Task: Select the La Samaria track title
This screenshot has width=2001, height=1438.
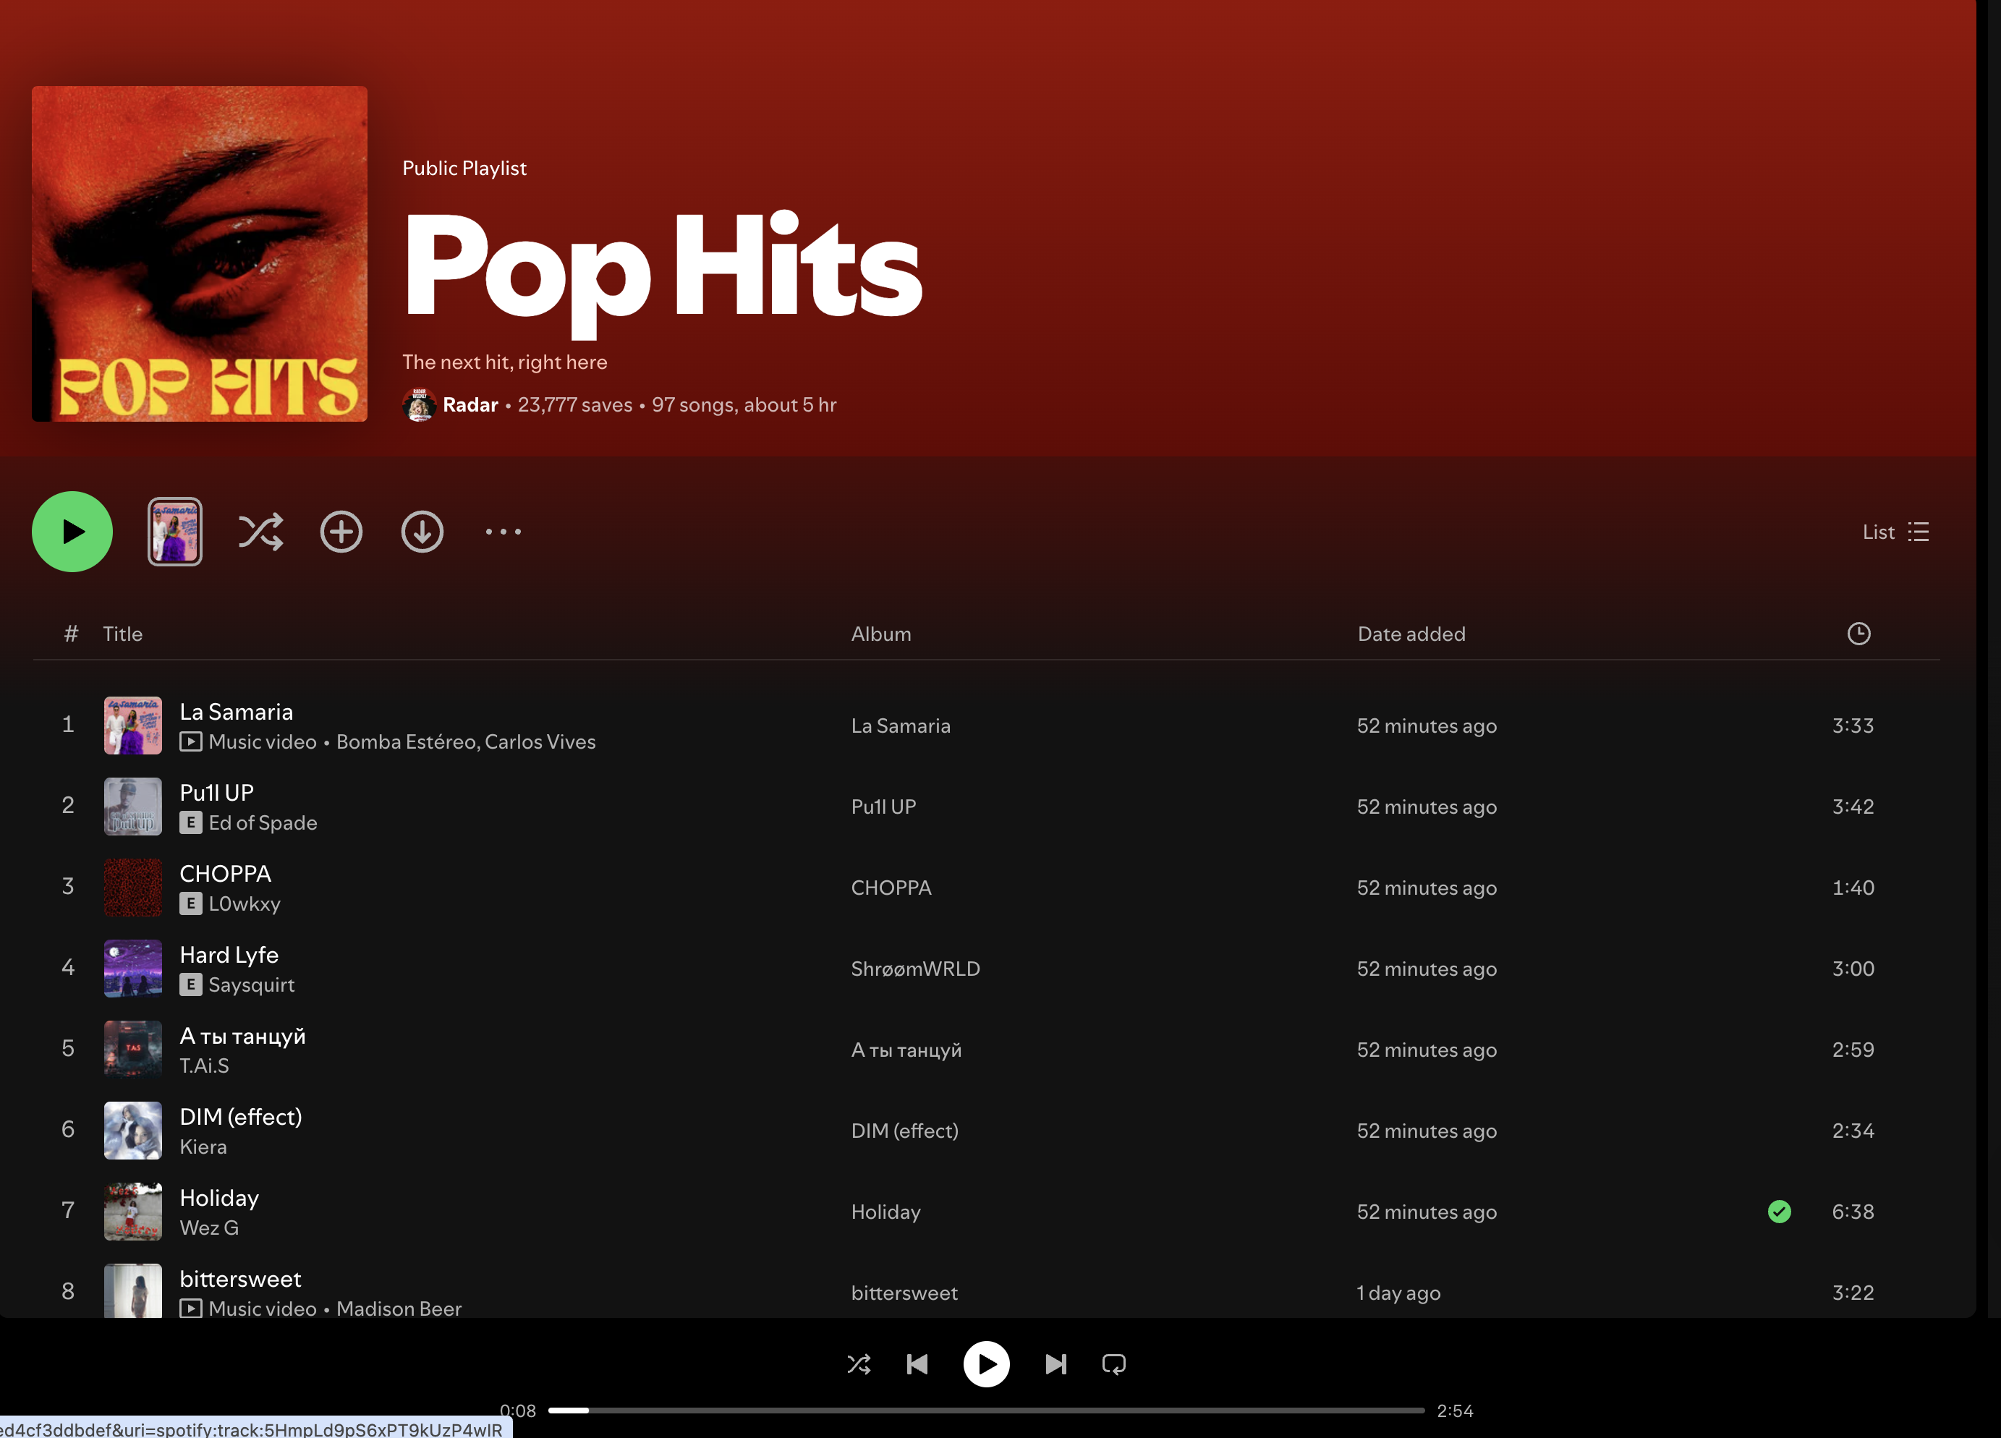Action: click(237, 712)
